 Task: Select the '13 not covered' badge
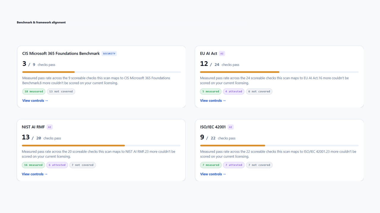click(x=61, y=91)
